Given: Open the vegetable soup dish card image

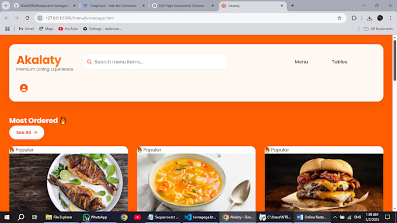Looking at the screenshot, I should [196, 182].
